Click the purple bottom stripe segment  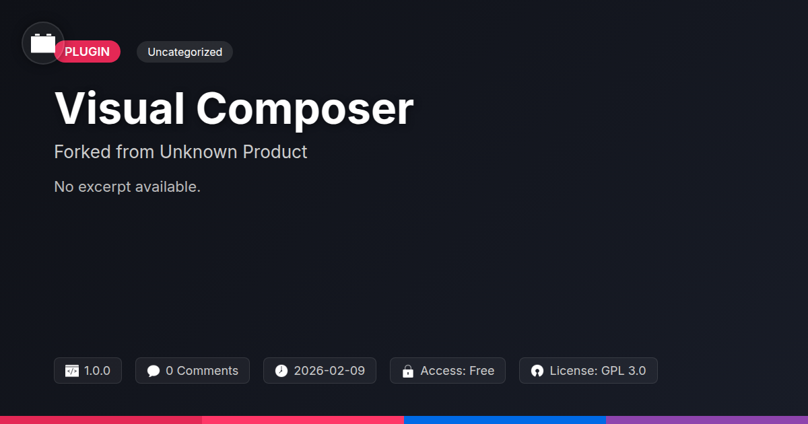point(707,420)
